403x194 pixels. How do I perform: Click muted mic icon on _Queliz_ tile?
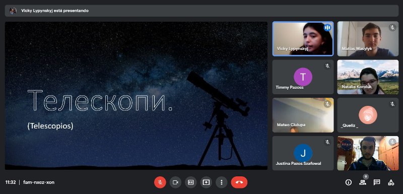[x=392, y=104]
